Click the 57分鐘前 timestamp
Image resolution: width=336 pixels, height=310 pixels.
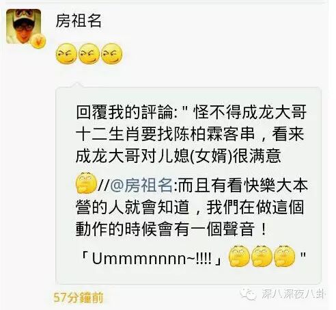[x=79, y=297]
